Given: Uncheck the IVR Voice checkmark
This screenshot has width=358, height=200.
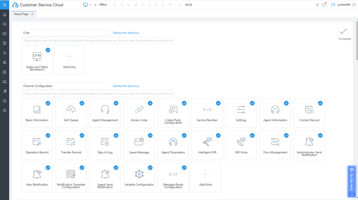Looking at the screenshot, I should coord(252,135).
